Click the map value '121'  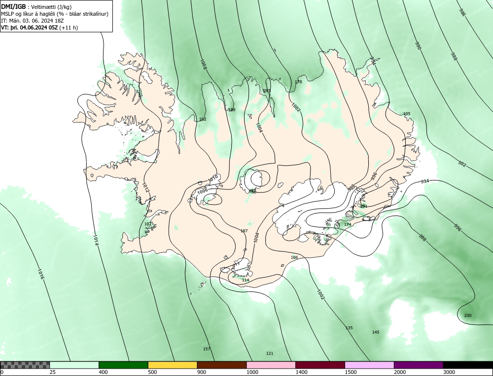coord(270,353)
